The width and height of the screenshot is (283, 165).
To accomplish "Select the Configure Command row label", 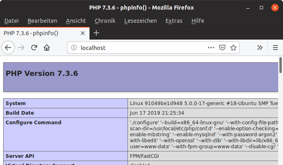I will coord(34,122).
